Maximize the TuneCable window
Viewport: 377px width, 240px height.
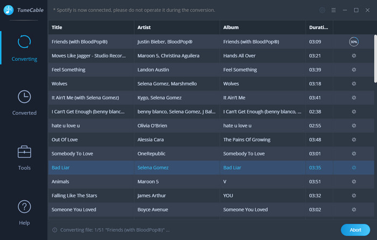click(x=356, y=10)
